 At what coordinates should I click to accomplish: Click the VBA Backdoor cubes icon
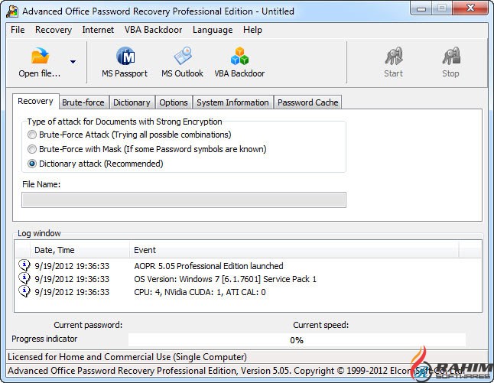click(x=239, y=56)
